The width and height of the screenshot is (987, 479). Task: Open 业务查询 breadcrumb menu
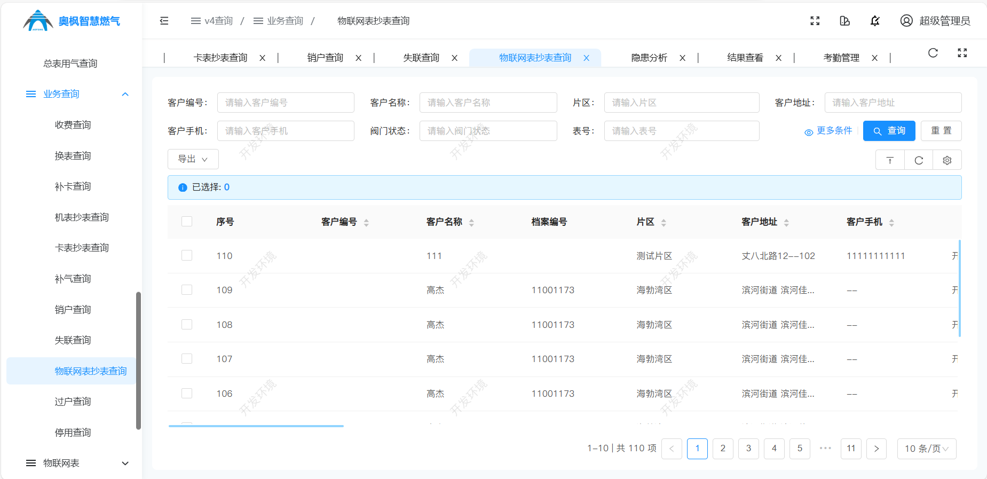click(278, 21)
